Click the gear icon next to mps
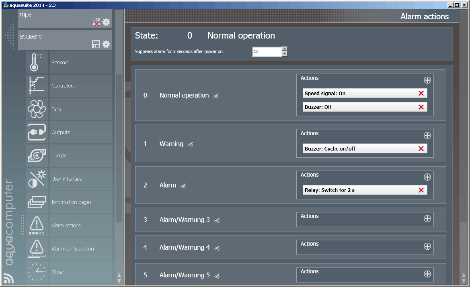 106,22
